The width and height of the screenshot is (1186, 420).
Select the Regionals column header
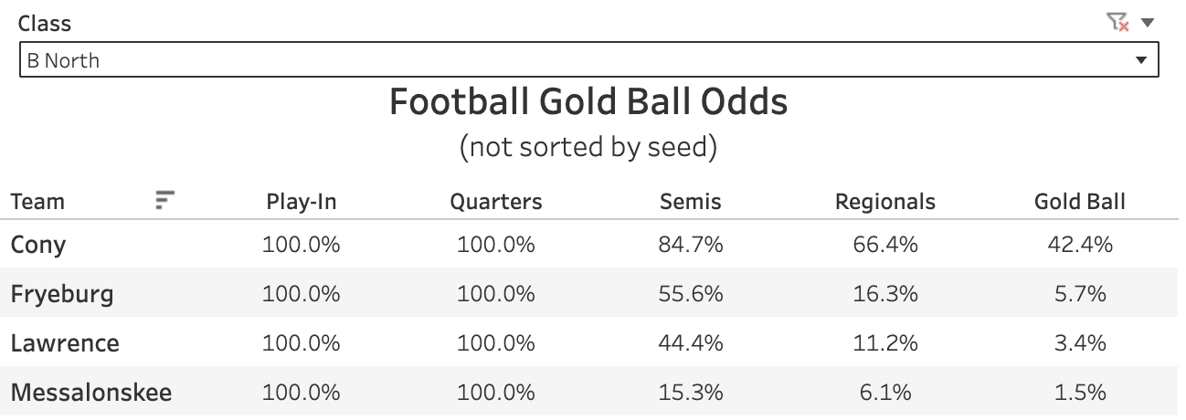[x=885, y=202]
